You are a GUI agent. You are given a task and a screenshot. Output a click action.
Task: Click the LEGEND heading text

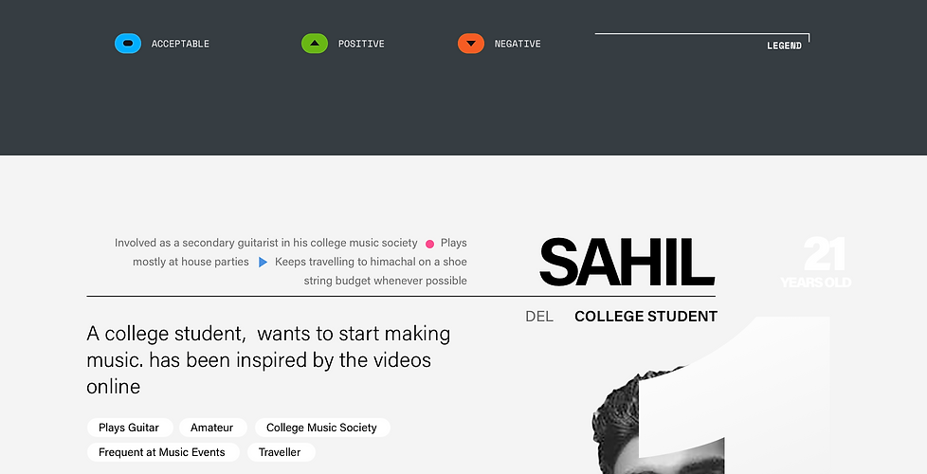pyautogui.click(x=784, y=46)
